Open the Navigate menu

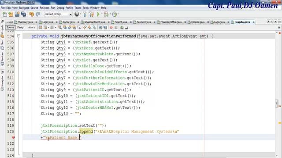point(24,8)
